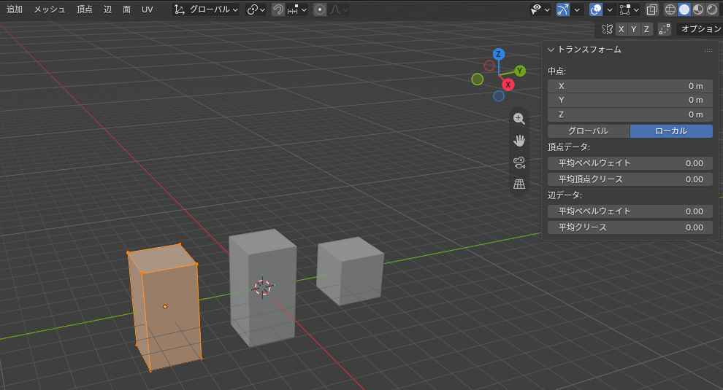Click the 中点 X value field

(x=630, y=86)
